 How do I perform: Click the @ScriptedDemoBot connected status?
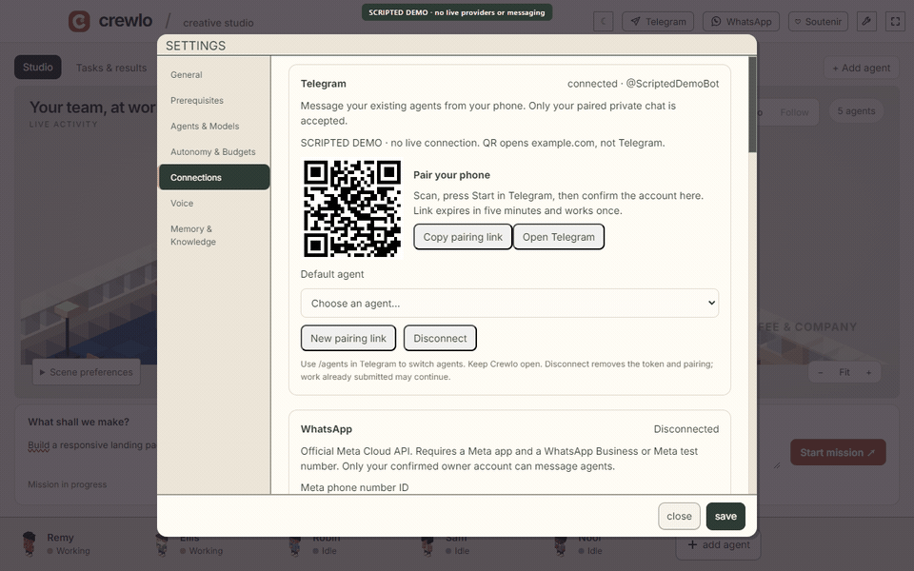point(643,84)
